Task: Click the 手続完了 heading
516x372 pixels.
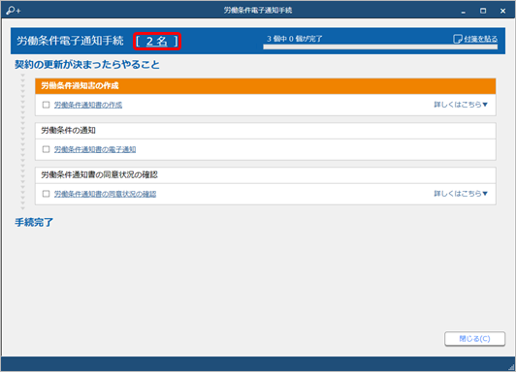Action: tap(34, 222)
